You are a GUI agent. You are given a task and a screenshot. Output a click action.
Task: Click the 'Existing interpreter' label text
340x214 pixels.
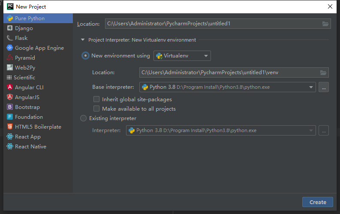pyautogui.click(x=113, y=118)
